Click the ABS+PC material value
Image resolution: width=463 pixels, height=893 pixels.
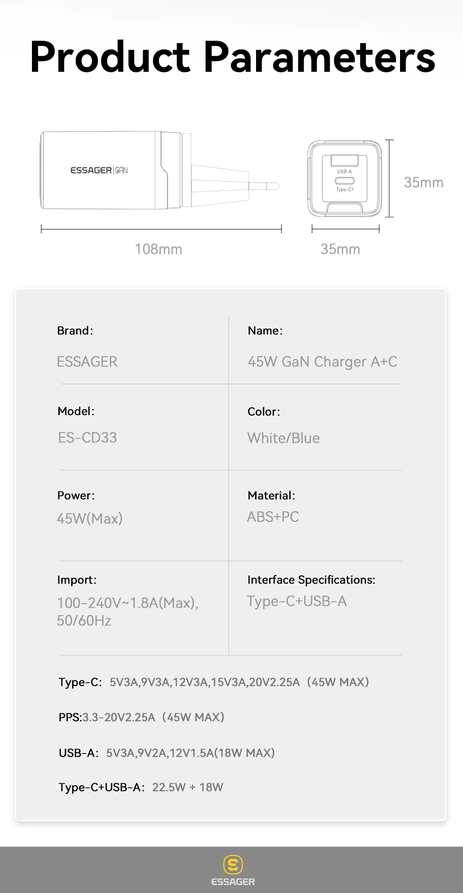coord(273,517)
